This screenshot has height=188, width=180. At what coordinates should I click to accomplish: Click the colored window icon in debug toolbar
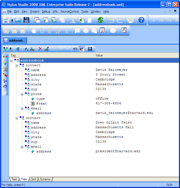(102, 31)
